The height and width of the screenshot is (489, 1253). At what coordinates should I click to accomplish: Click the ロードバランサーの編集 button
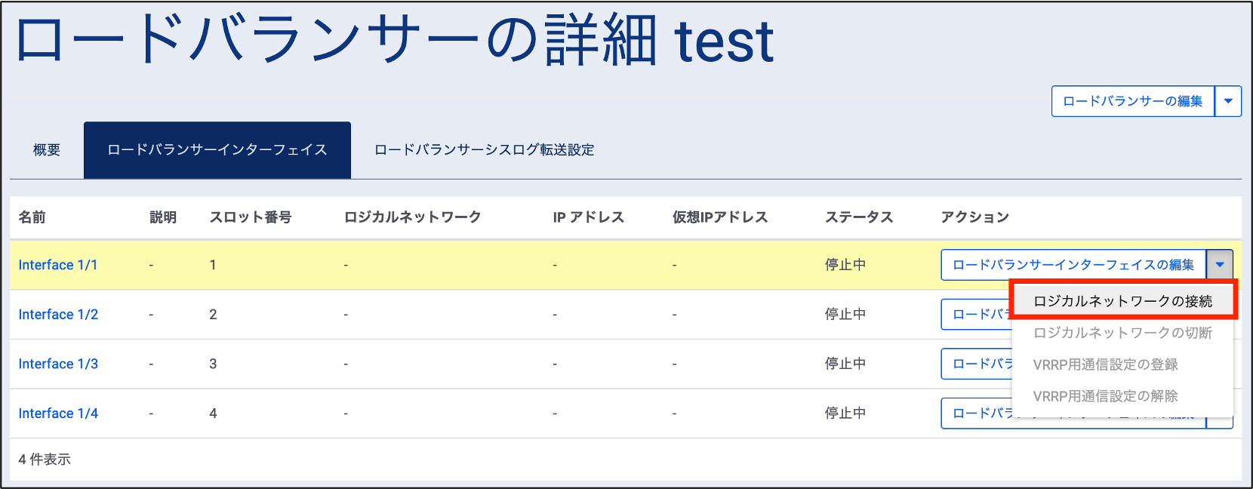tap(1132, 101)
